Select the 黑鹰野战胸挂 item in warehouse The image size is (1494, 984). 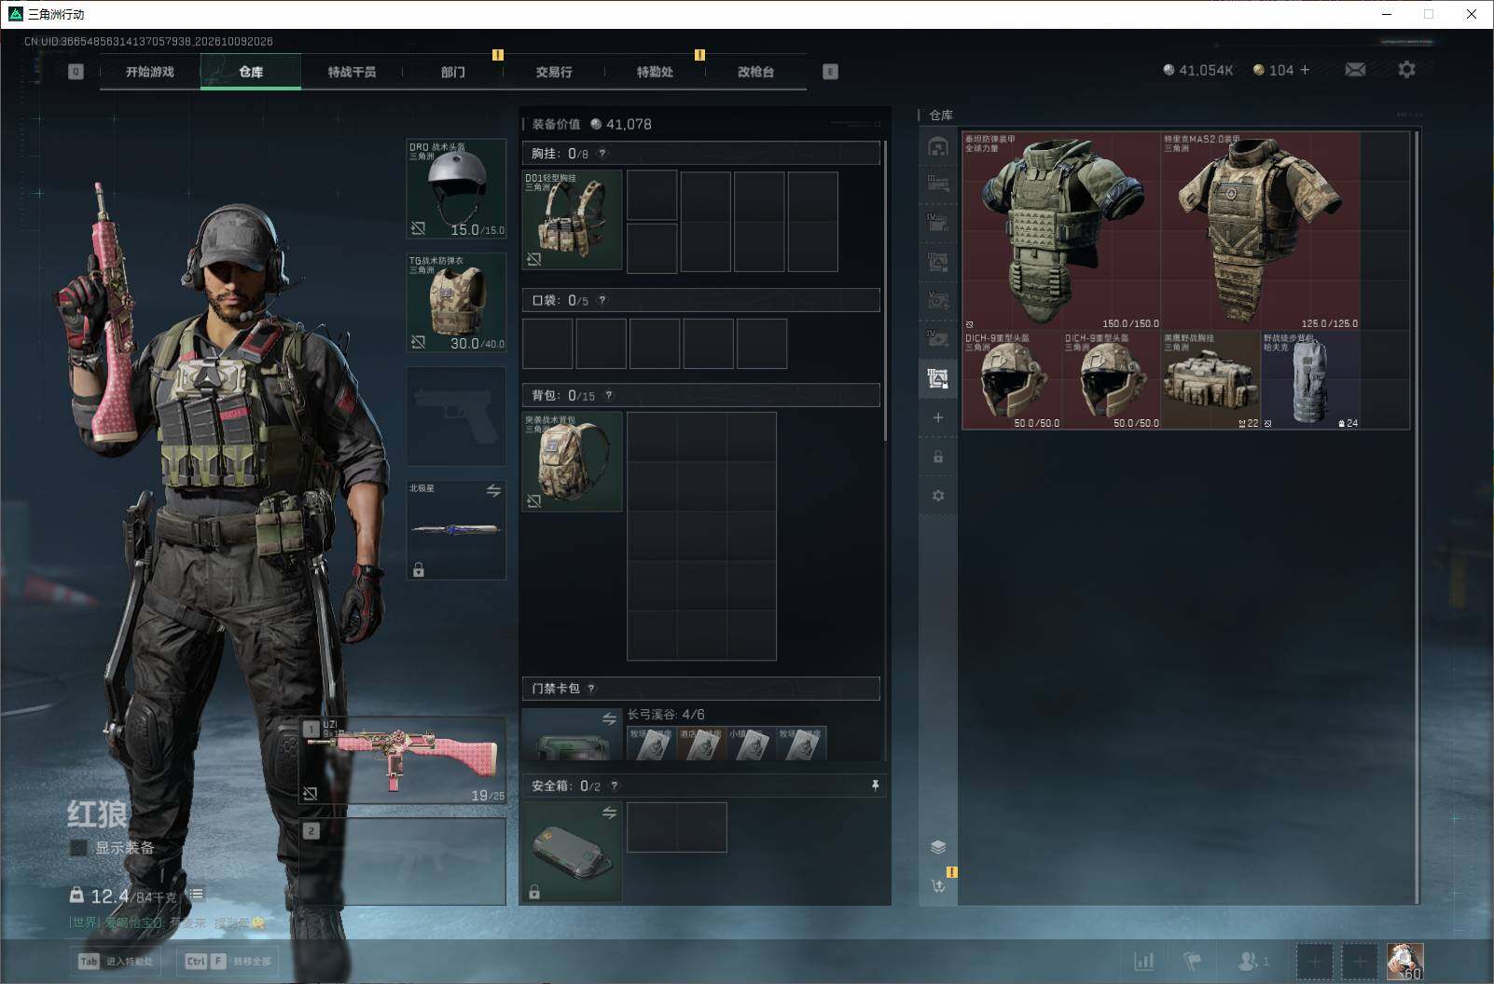point(1211,380)
